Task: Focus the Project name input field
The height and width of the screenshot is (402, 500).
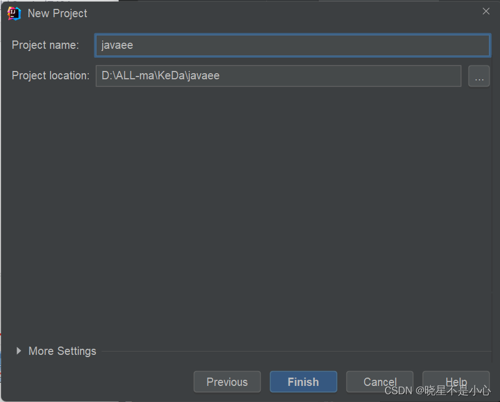Action: [292, 45]
